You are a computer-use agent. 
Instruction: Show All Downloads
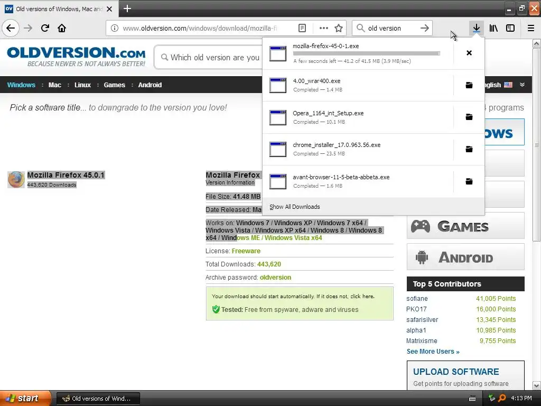coord(295,207)
